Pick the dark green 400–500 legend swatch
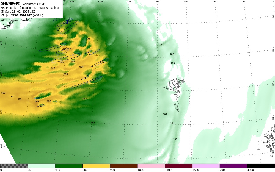Viewport: 275px width, 172px height. pyautogui.click(x=69, y=166)
